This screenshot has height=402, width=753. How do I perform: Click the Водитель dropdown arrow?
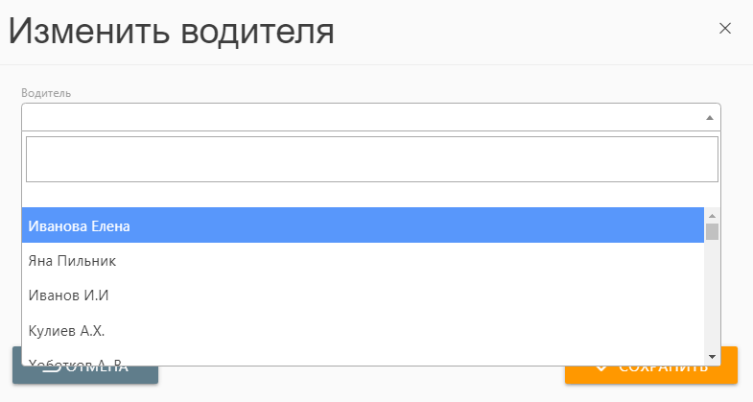[x=709, y=117]
